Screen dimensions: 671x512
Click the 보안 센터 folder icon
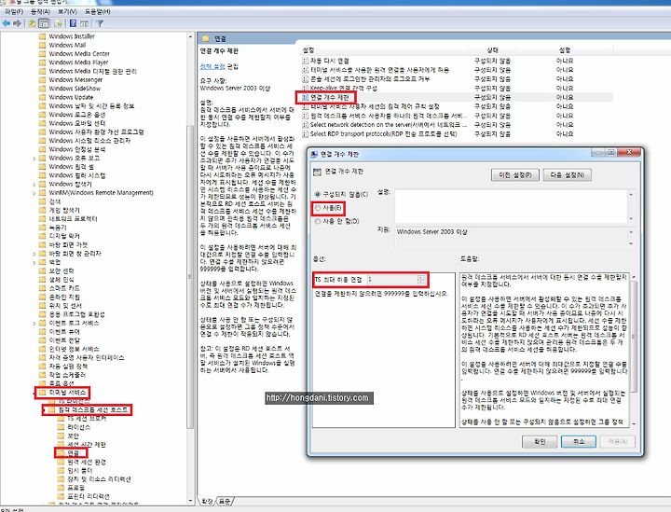click(42, 270)
